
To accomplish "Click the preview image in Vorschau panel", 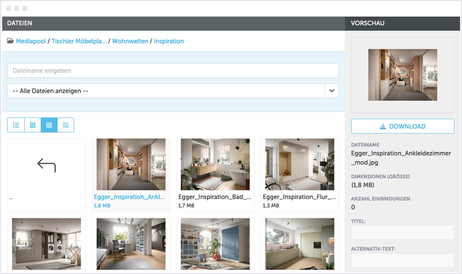I will [x=402, y=75].
